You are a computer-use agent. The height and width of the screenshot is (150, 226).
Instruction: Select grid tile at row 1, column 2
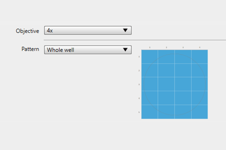tap(166, 57)
